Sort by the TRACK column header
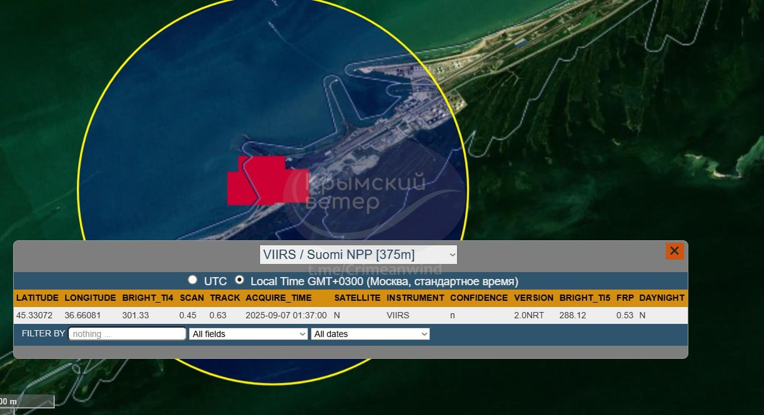The height and width of the screenshot is (415, 764). pyautogui.click(x=225, y=298)
